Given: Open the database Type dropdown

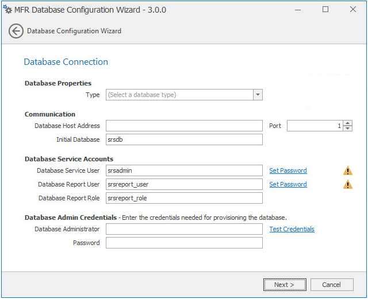Looking at the screenshot, I should (258, 95).
